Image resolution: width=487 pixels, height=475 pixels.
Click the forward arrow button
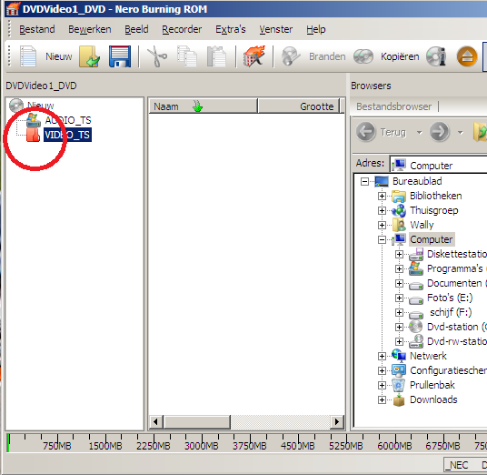440,132
